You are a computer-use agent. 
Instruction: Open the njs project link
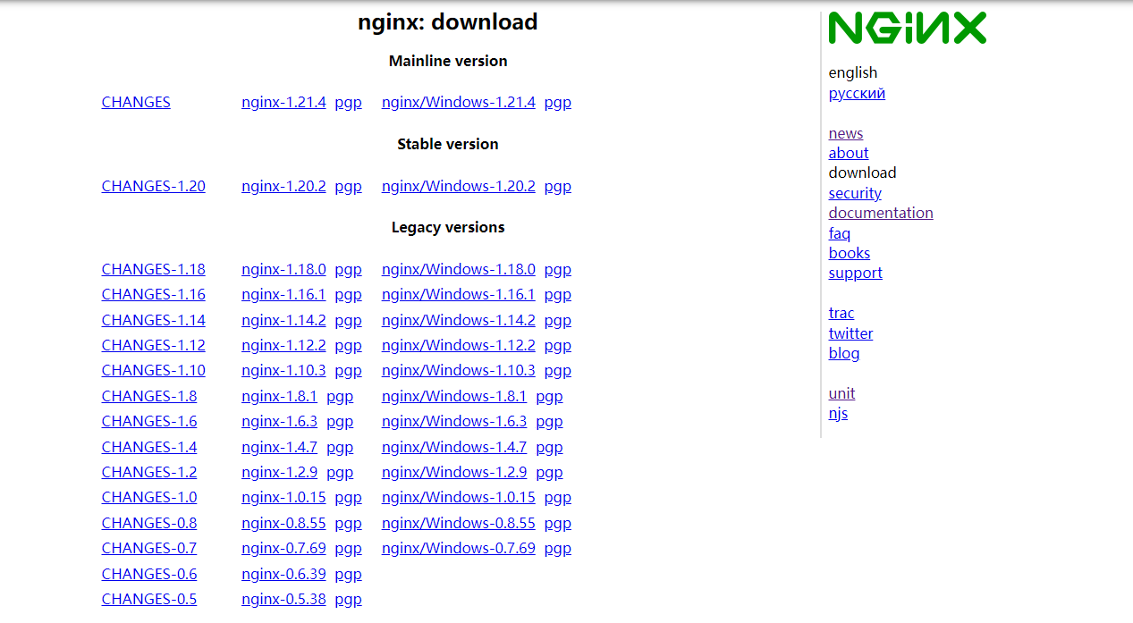838,414
